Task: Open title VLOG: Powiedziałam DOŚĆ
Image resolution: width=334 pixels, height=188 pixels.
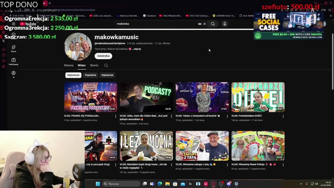Action: coord(247,116)
